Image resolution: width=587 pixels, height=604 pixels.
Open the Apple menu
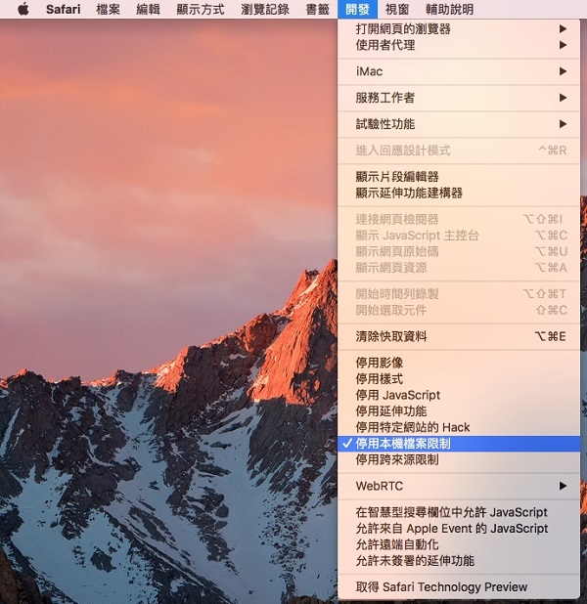point(23,9)
